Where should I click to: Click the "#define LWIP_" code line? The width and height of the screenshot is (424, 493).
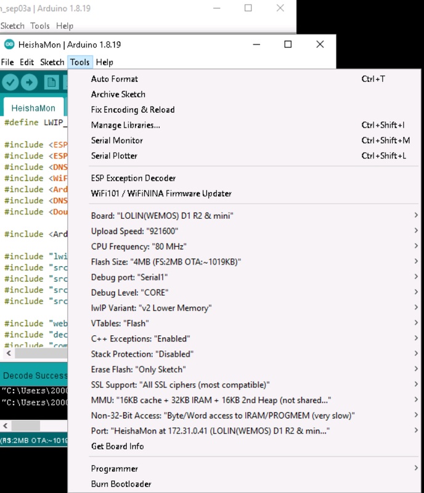click(x=36, y=122)
